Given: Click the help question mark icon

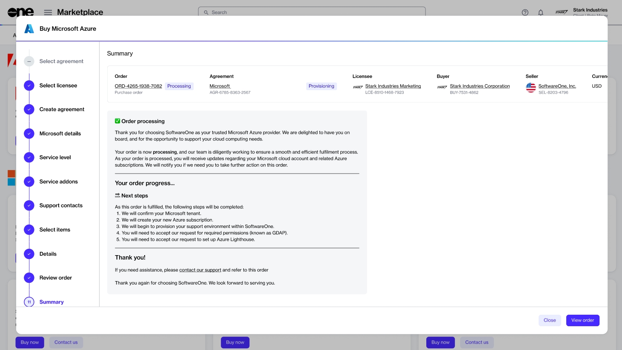Looking at the screenshot, I should [x=525, y=12].
